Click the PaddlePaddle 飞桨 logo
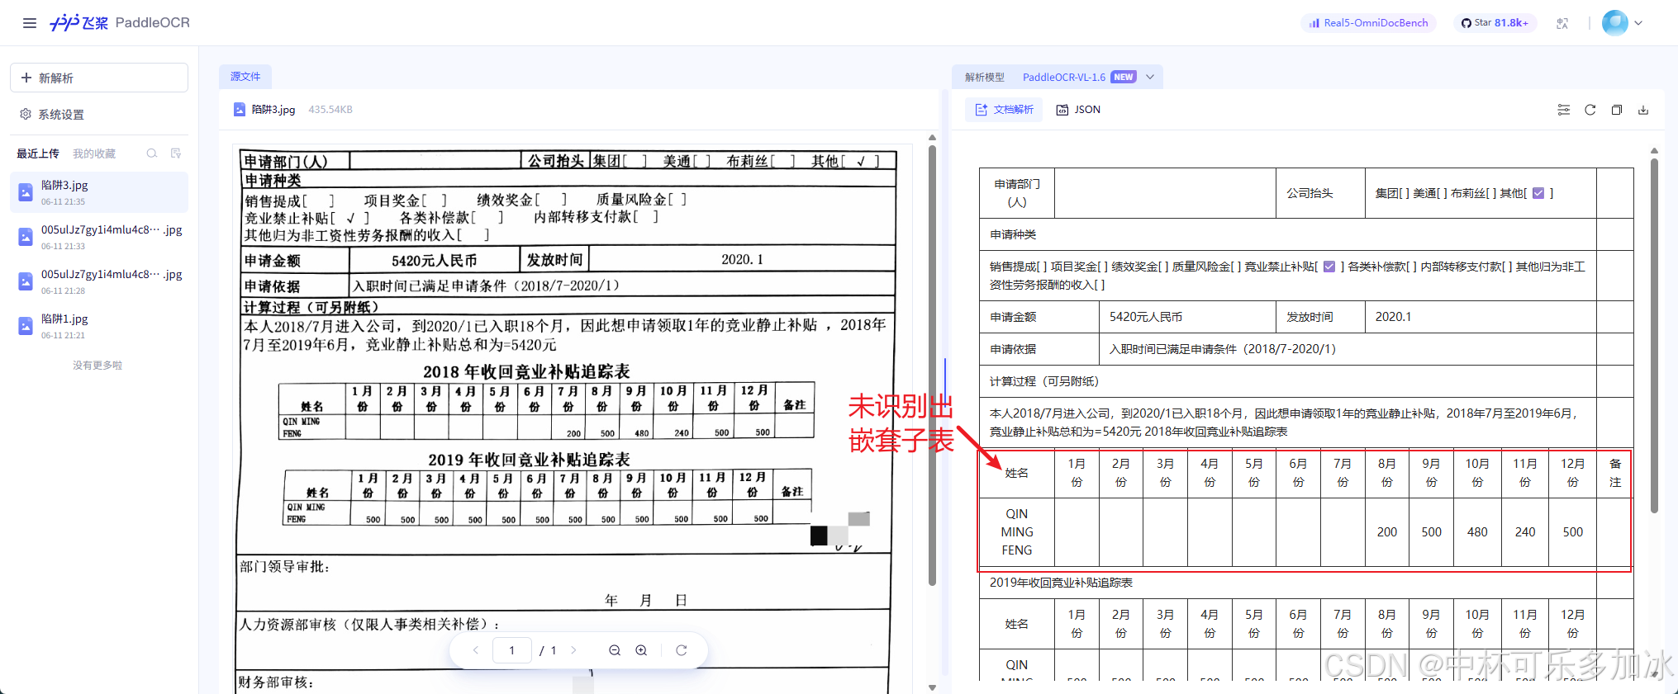Screen dimensions: 1678x694 point(78,23)
